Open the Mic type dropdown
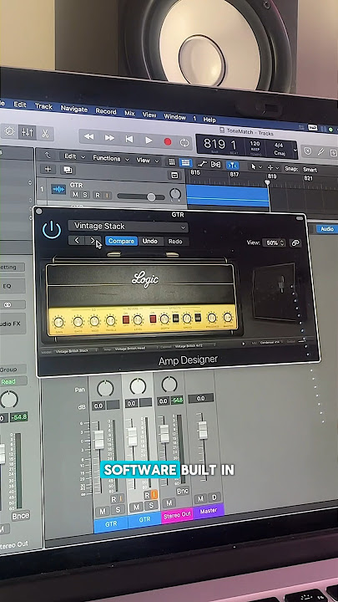This screenshot has height=602, width=338. (270, 343)
